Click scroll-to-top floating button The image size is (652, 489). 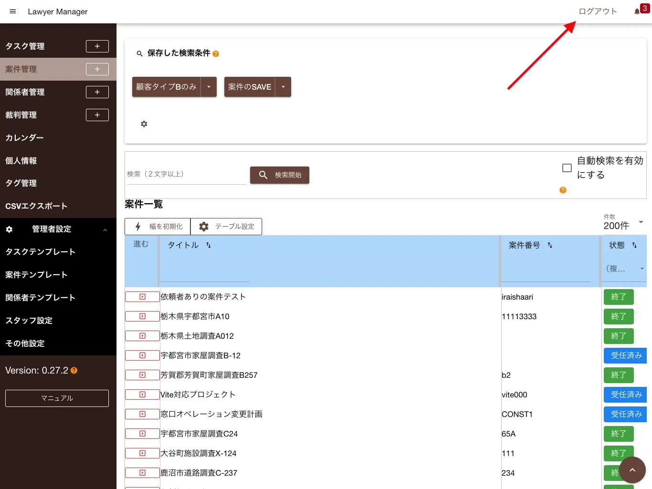(x=632, y=470)
